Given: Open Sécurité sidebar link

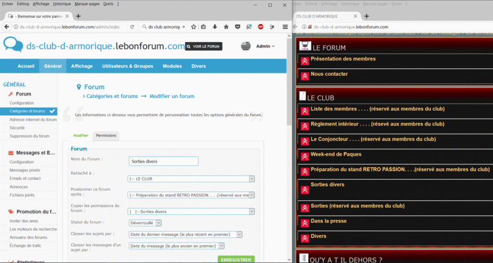Looking at the screenshot, I should 17,128.
